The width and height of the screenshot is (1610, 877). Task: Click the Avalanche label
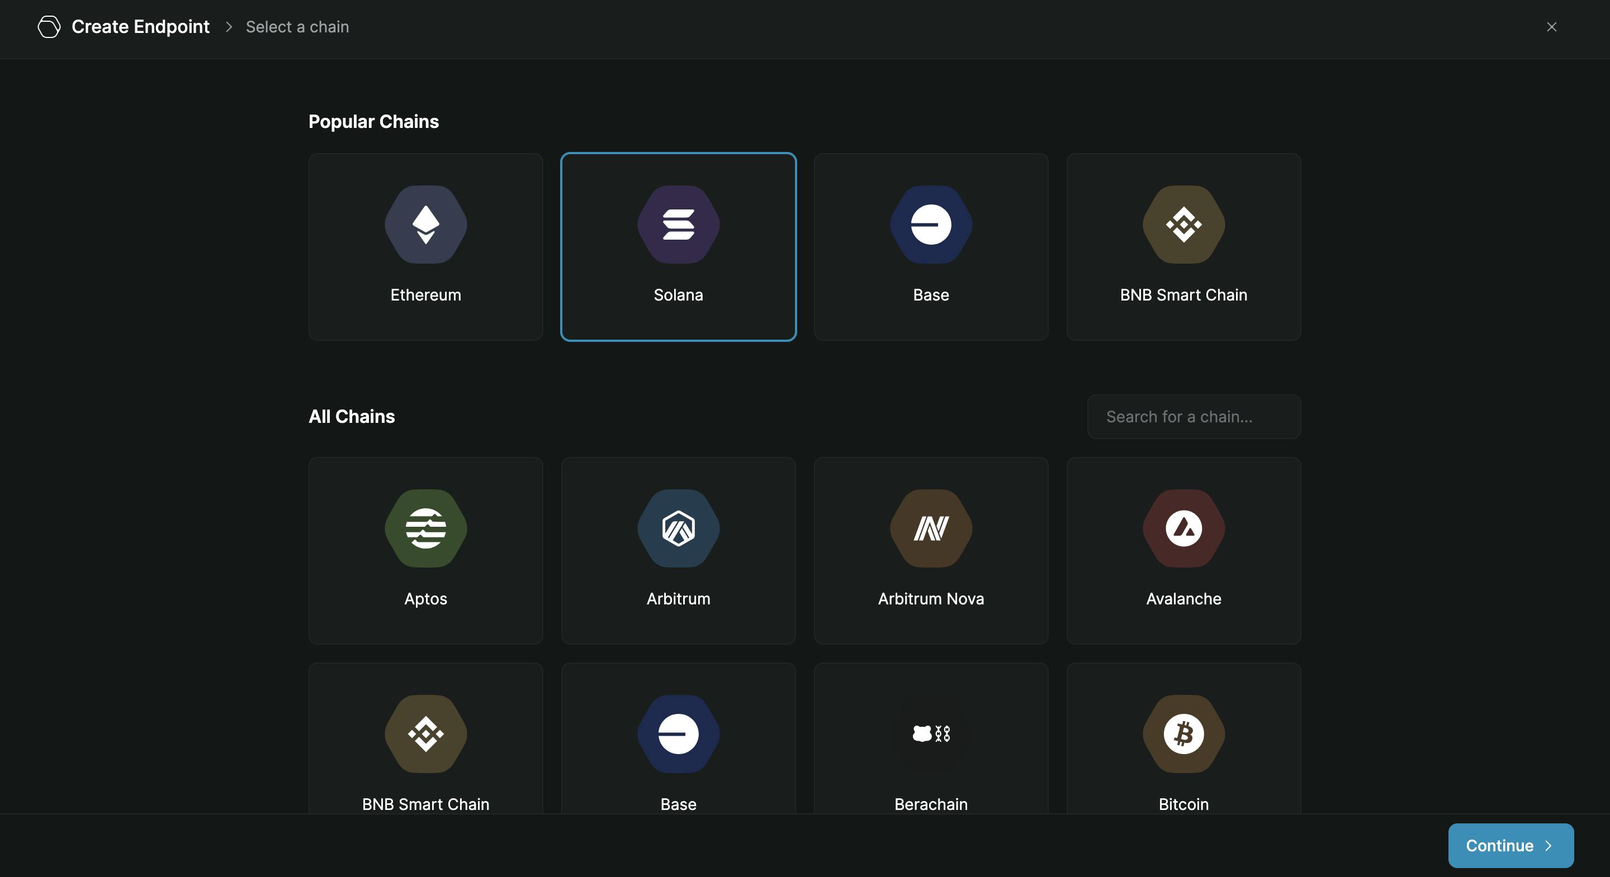(1183, 599)
